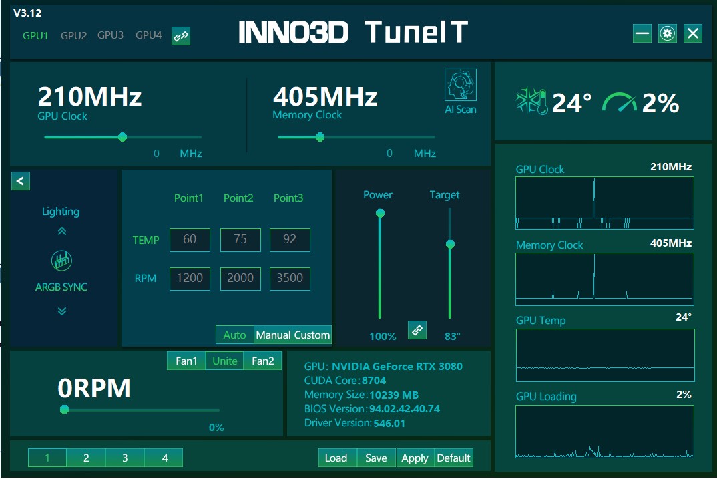This screenshot has width=717, height=479.
Task: Select Fan2 tab
Action: [262, 361]
